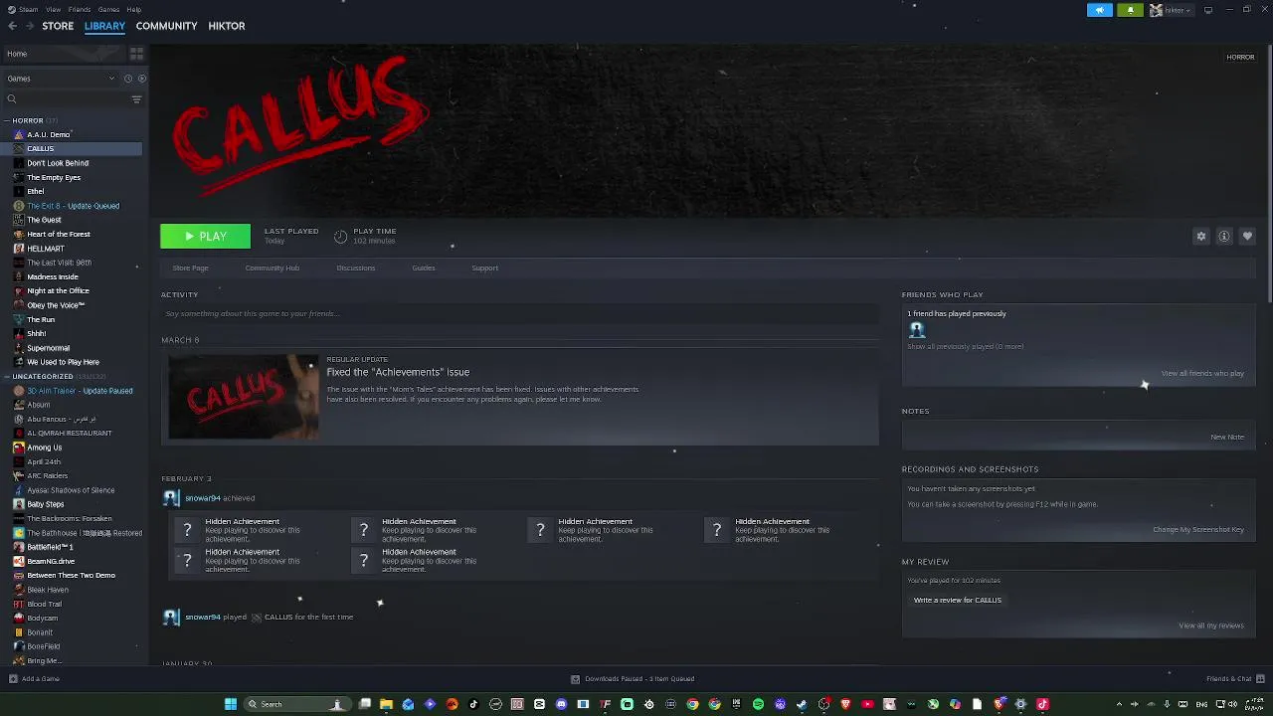Screen dimensions: 1273x716
Task: Click Write a review for CALLUS
Action: coord(958,601)
